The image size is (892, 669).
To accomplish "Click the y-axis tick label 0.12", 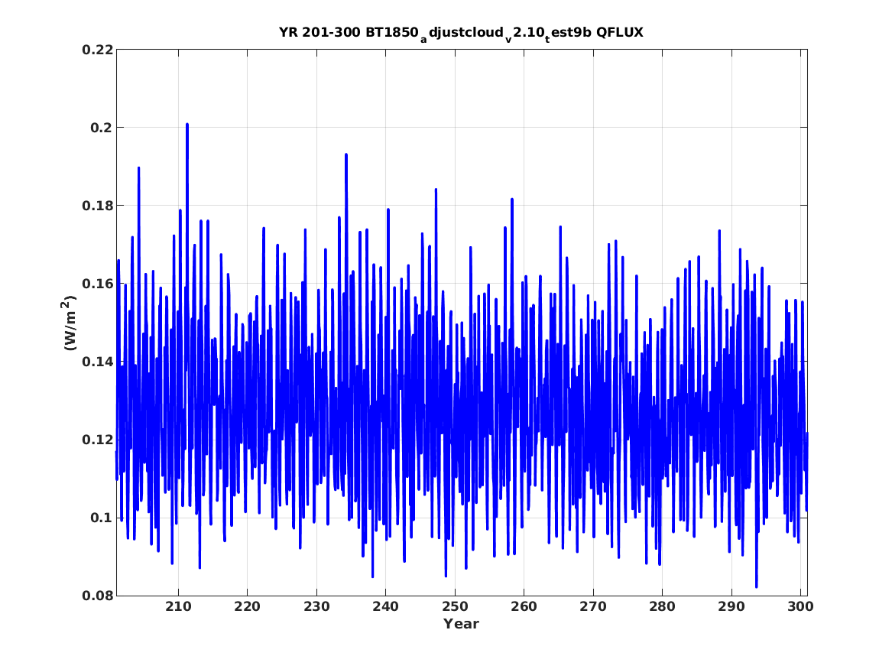I will click(x=97, y=440).
